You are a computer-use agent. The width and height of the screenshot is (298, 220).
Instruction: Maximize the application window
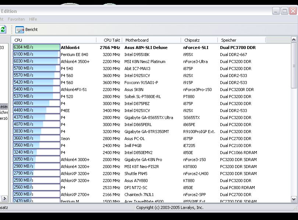[x=284, y=11]
